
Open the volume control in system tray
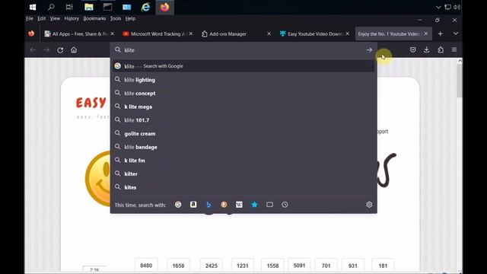point(457,7)
